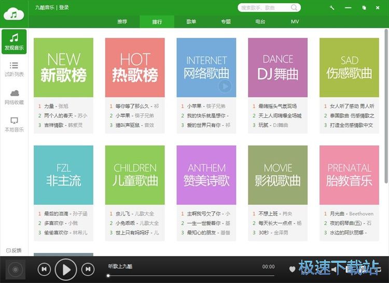Open the MOVIE 影视歌曲 chart tile

[x=278, y=175]
